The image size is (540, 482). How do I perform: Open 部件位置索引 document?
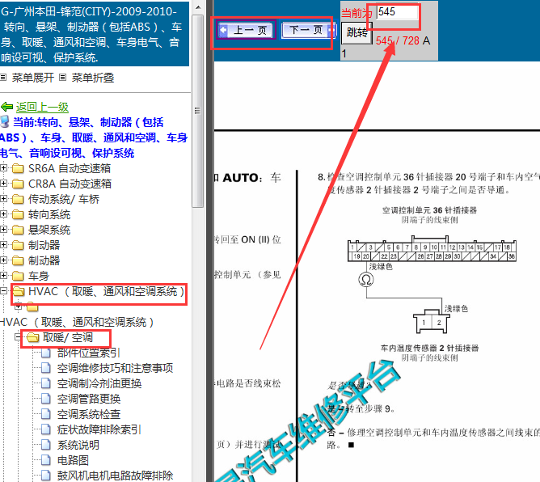click(88, 353)
